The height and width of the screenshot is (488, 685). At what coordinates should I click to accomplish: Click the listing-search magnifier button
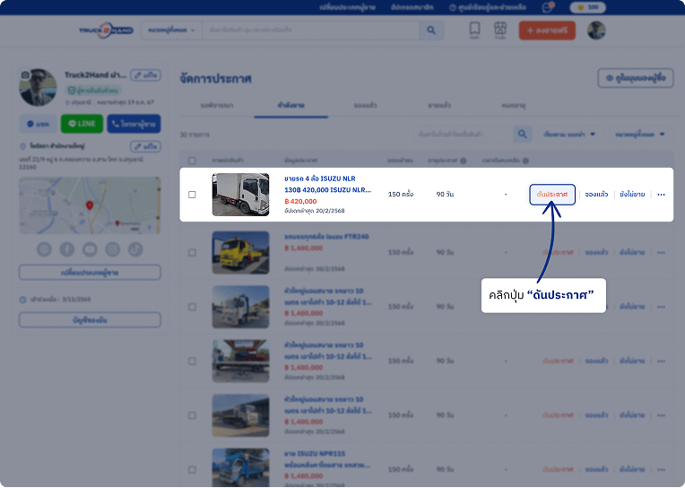523,134
